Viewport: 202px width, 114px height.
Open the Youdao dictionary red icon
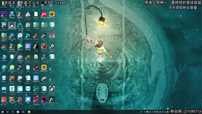(x=44, y=15)
